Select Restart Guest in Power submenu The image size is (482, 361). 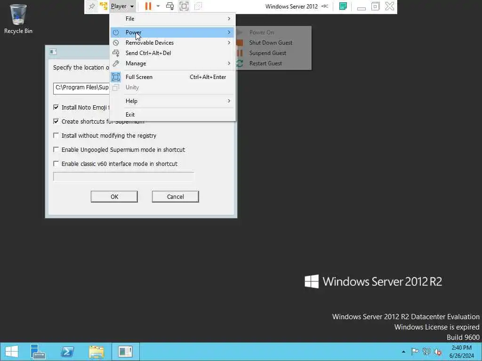273,63
